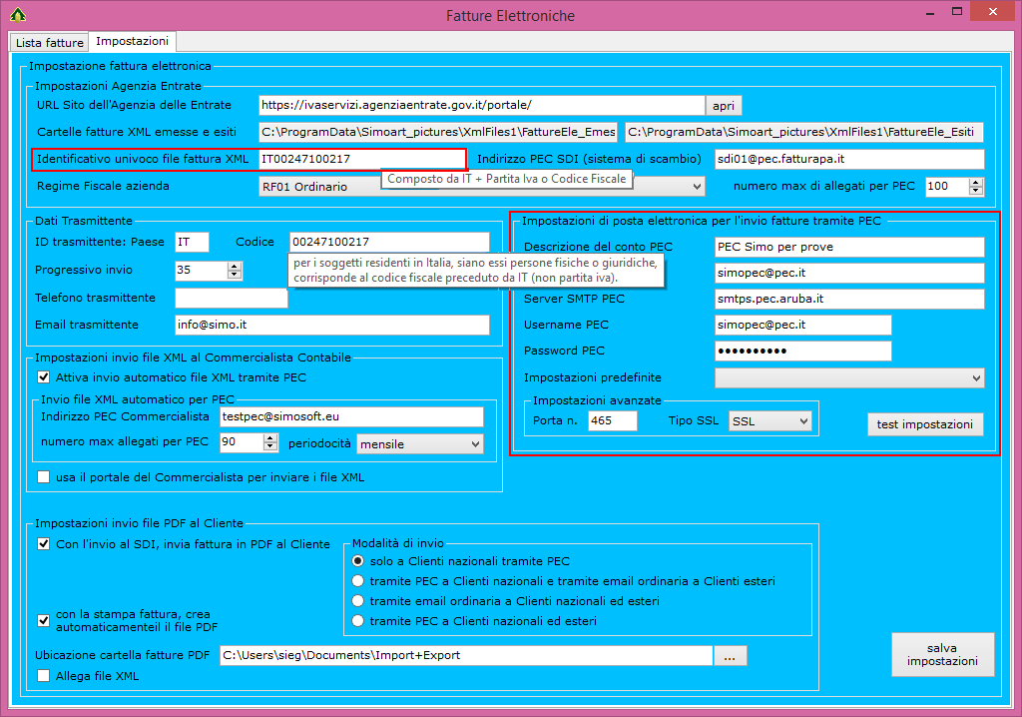Click the Porta n. field

[x=612, y=421]
